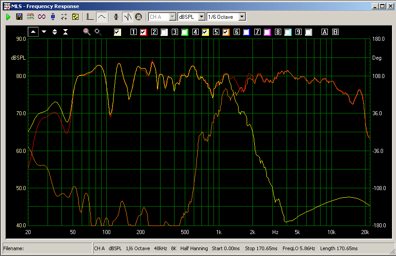This screenshot has width=396, height=256.
Task: Toggle the main curve checkbox in the pale yellow box
Action: (x=117, y=32)
